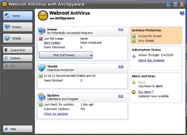
Task: Click 'None scheduled' value
Action: point(91,43)
